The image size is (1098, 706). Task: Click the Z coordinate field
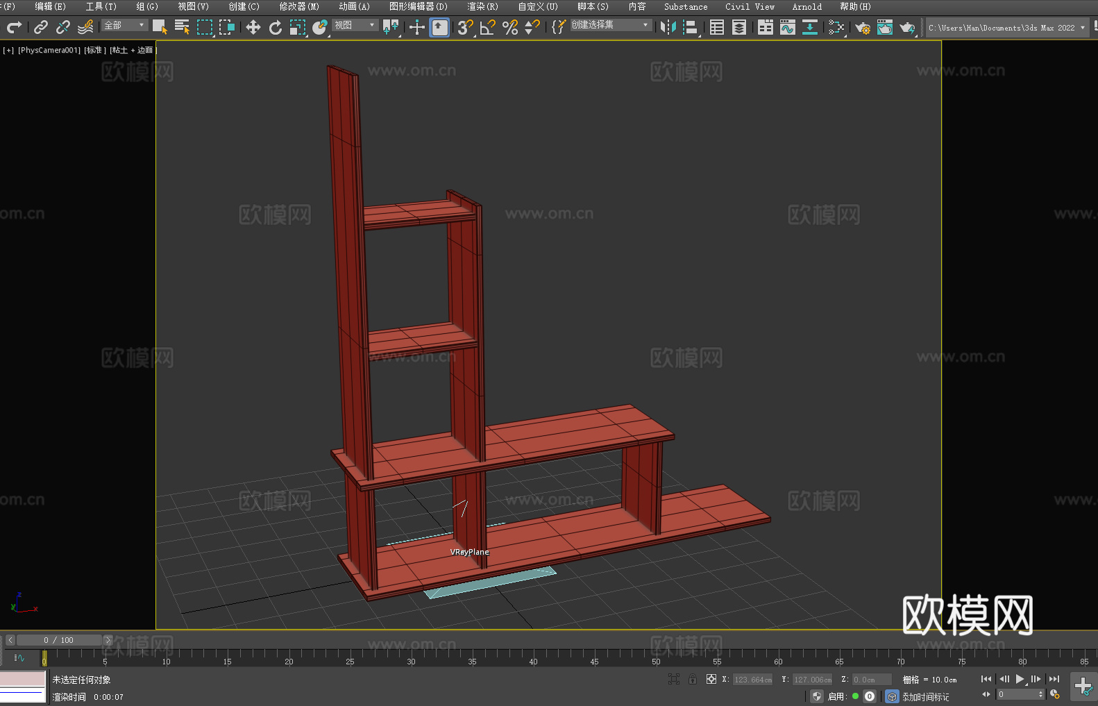coord(872,680)
